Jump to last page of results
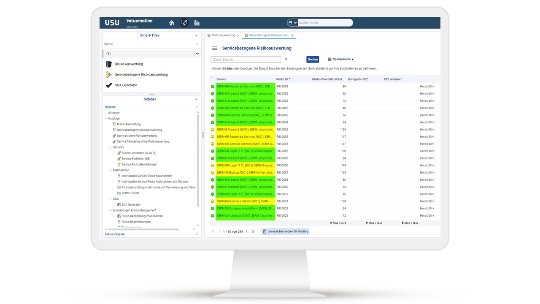 coord(253,231)
